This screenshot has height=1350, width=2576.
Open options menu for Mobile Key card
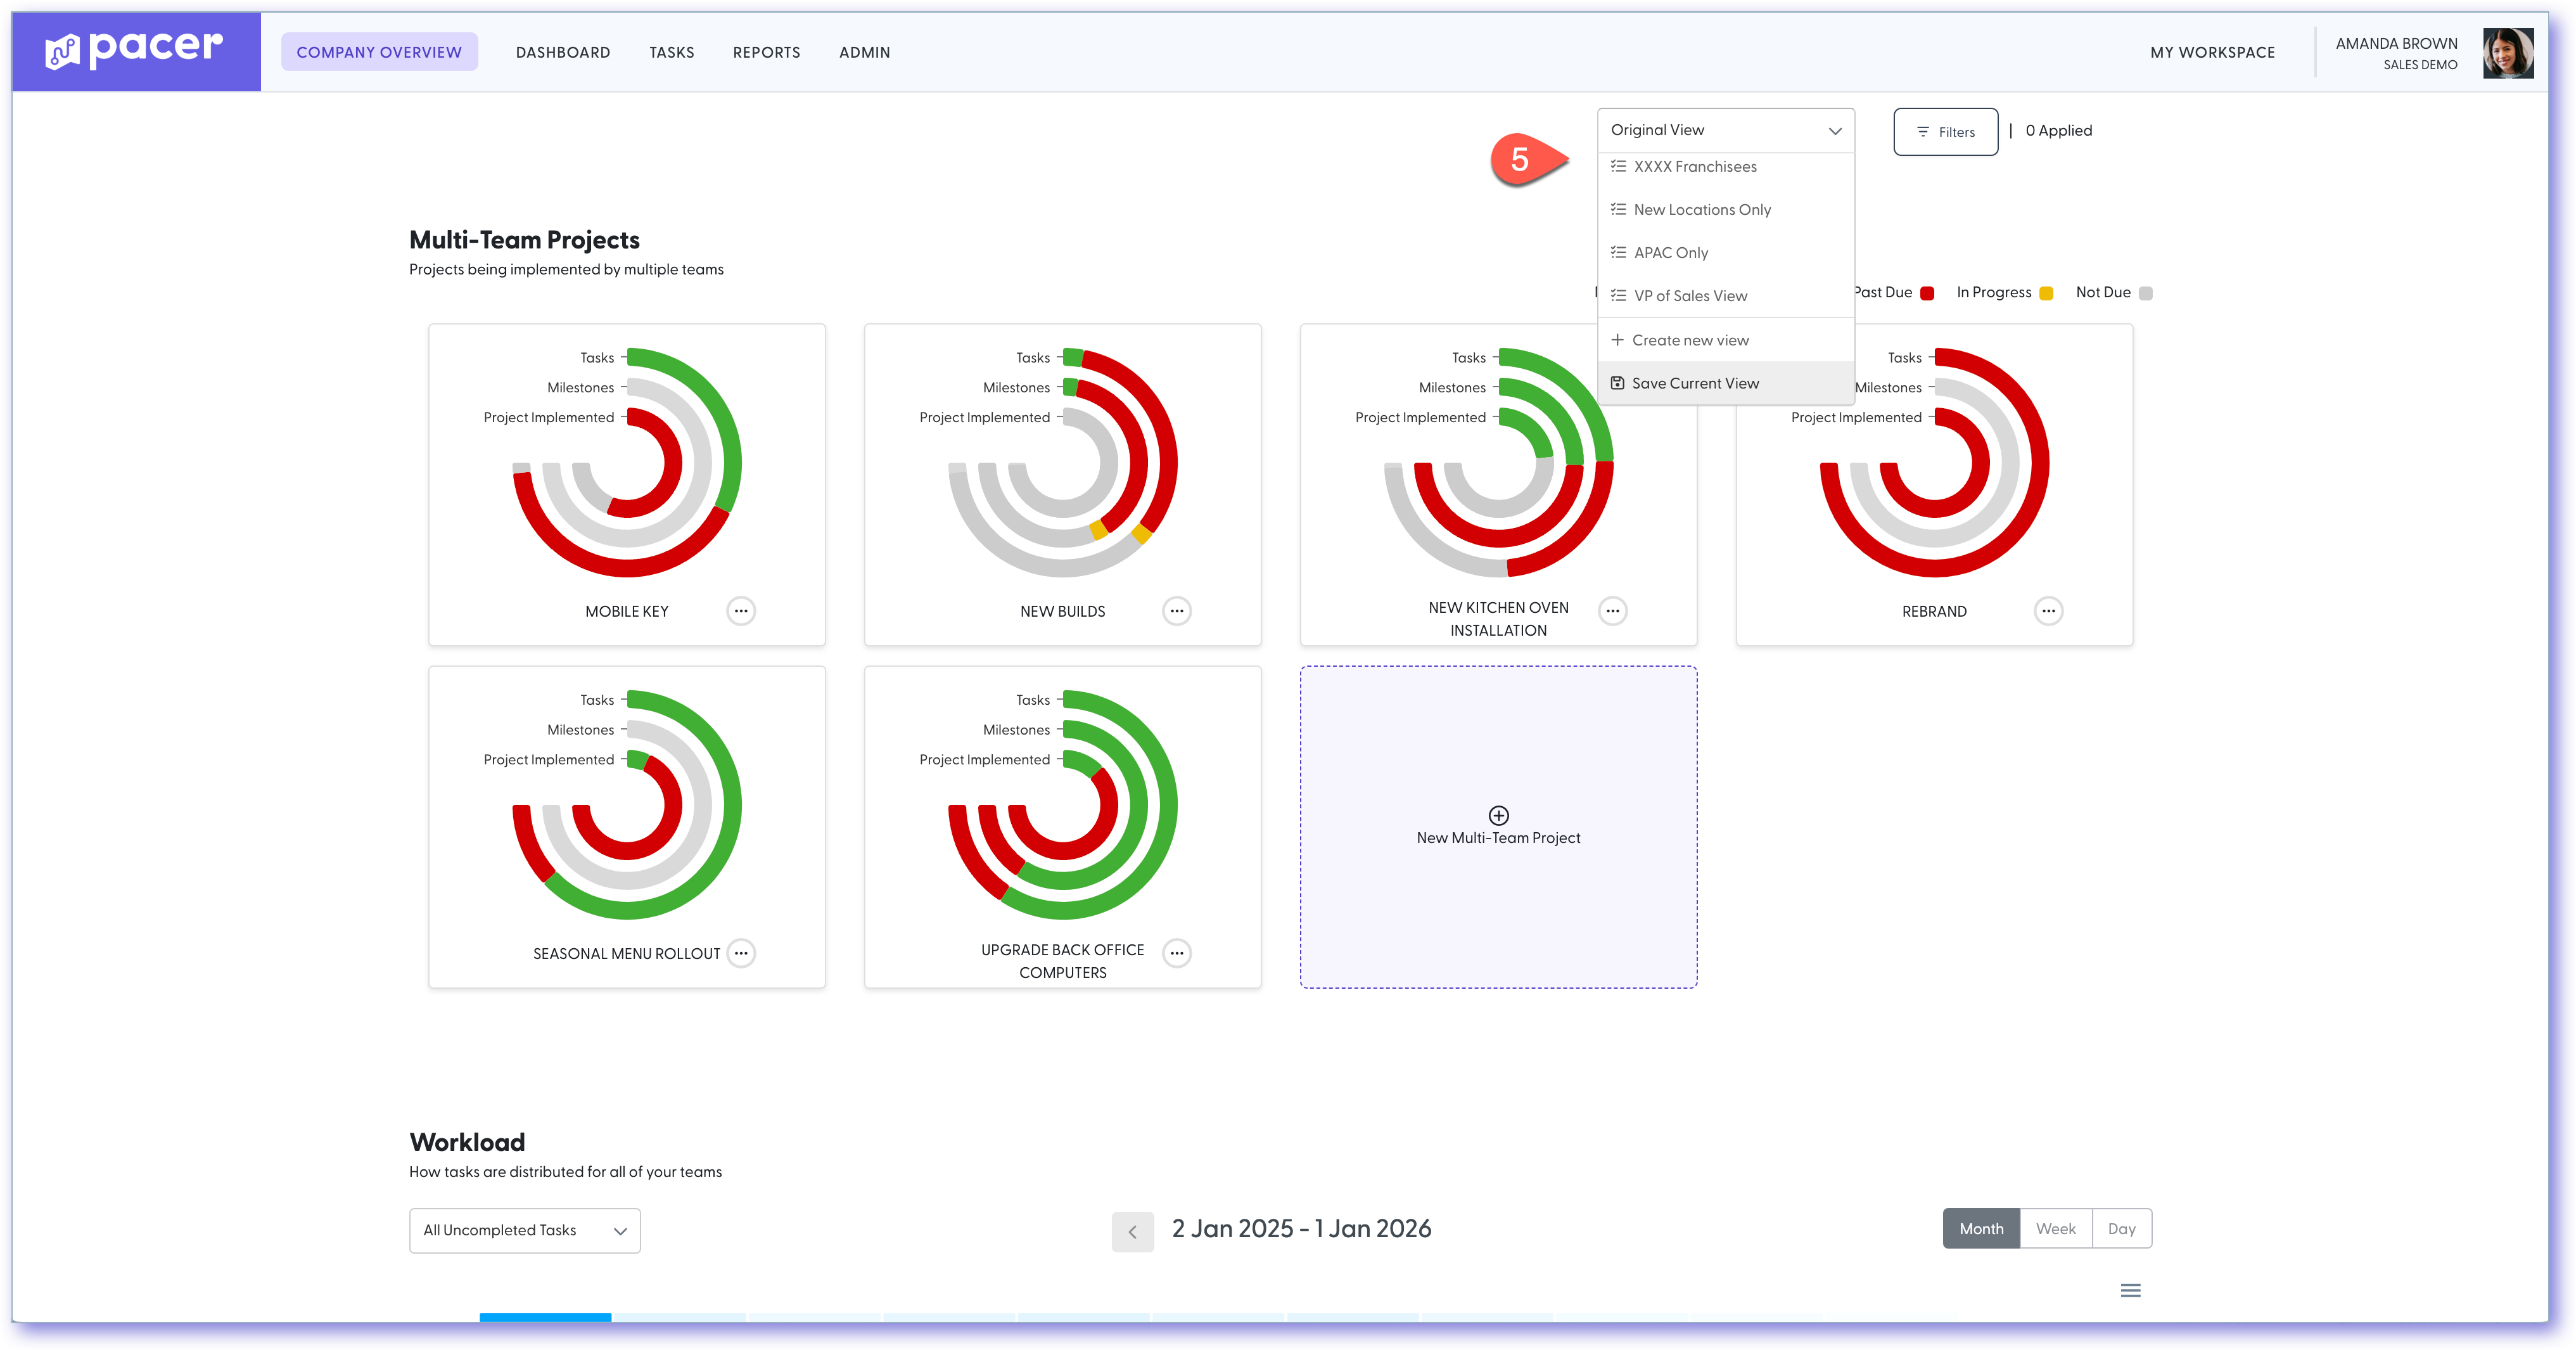741,610
